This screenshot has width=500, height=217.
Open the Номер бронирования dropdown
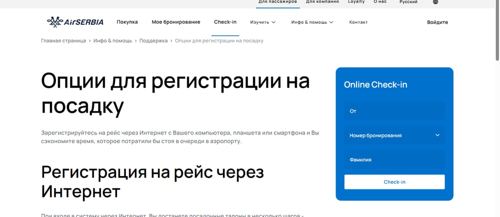[x=394, y=135]
